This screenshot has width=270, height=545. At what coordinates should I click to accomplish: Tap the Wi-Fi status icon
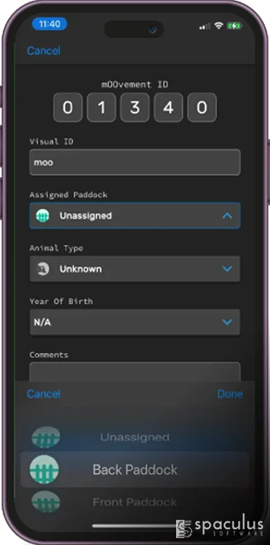[x=219, y=26]
